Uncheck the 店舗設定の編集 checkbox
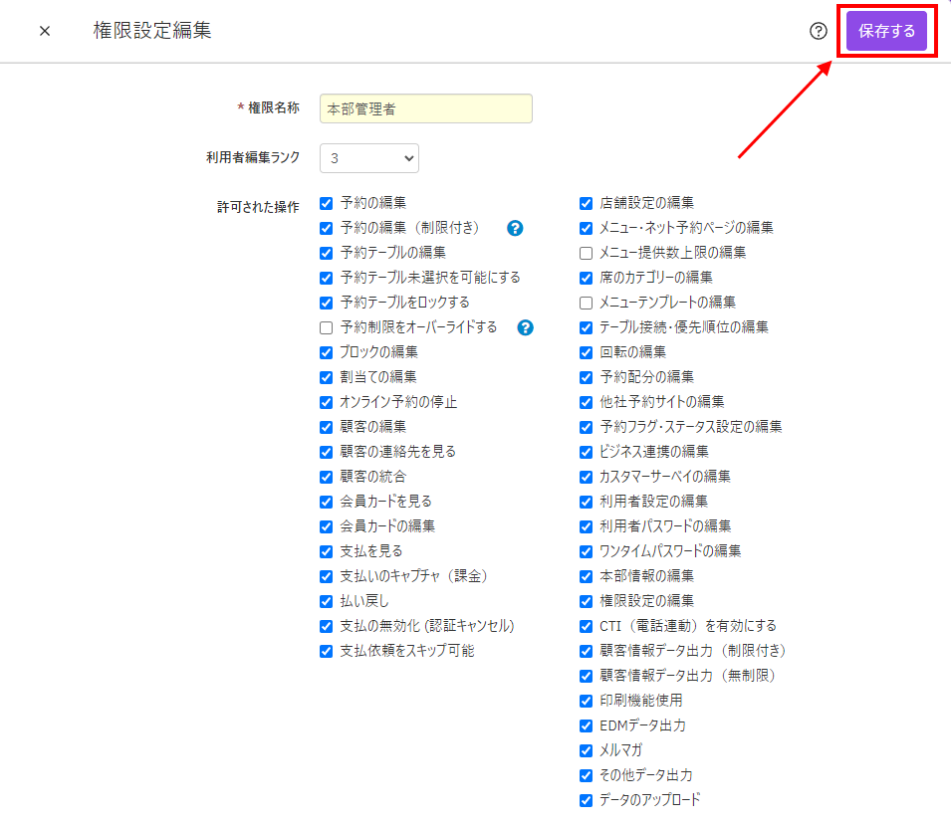The width and height of the screenshot is (951, 826). tap(586, 203)
